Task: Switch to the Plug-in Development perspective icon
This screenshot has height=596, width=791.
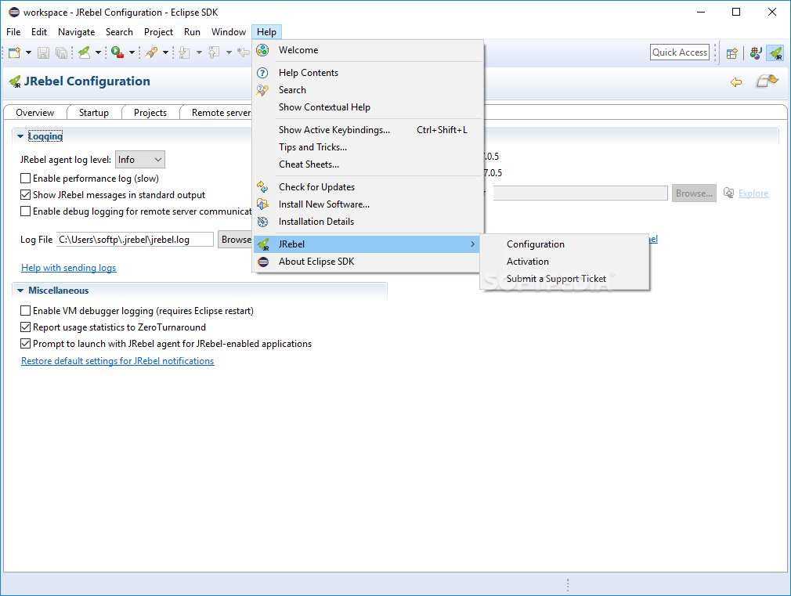Action: [755, 52]
